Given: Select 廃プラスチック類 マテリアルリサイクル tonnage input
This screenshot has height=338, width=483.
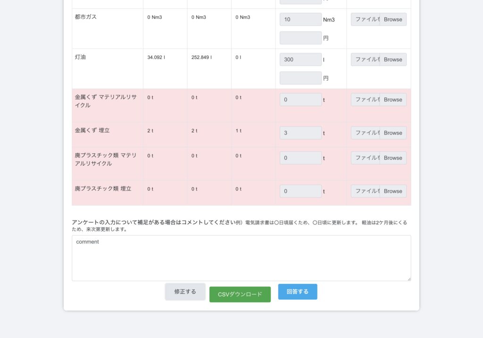Looking at the screenshot, I should pos(300,158).
